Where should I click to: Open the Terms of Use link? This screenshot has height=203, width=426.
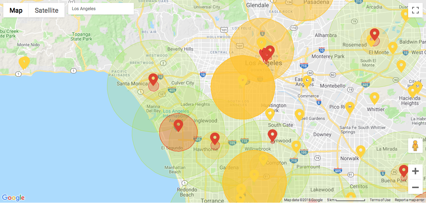click(x=380, y=200)
